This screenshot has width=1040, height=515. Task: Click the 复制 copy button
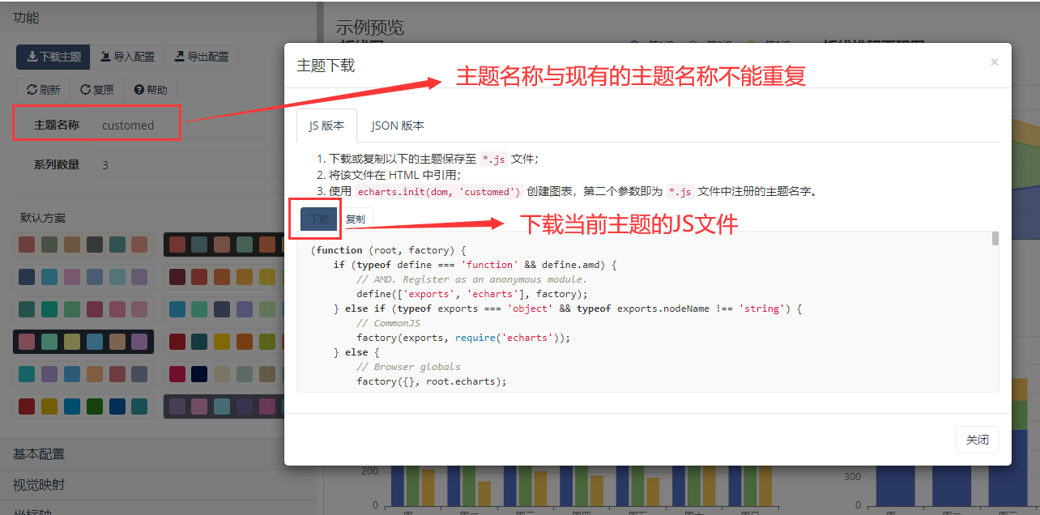(x=355, y=219)
